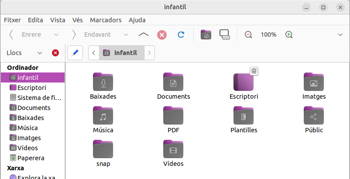Click Sistema de fitxers in sidebar
Screen dimensions: 350x179
coord(36,97)
